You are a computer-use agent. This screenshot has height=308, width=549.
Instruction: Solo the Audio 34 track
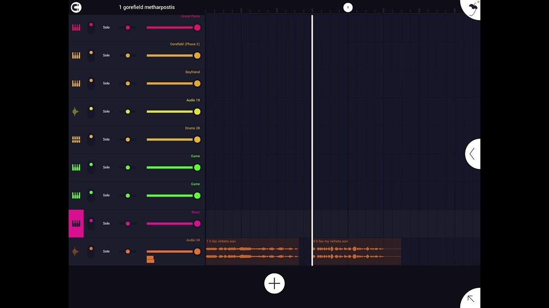pos(106,252)
